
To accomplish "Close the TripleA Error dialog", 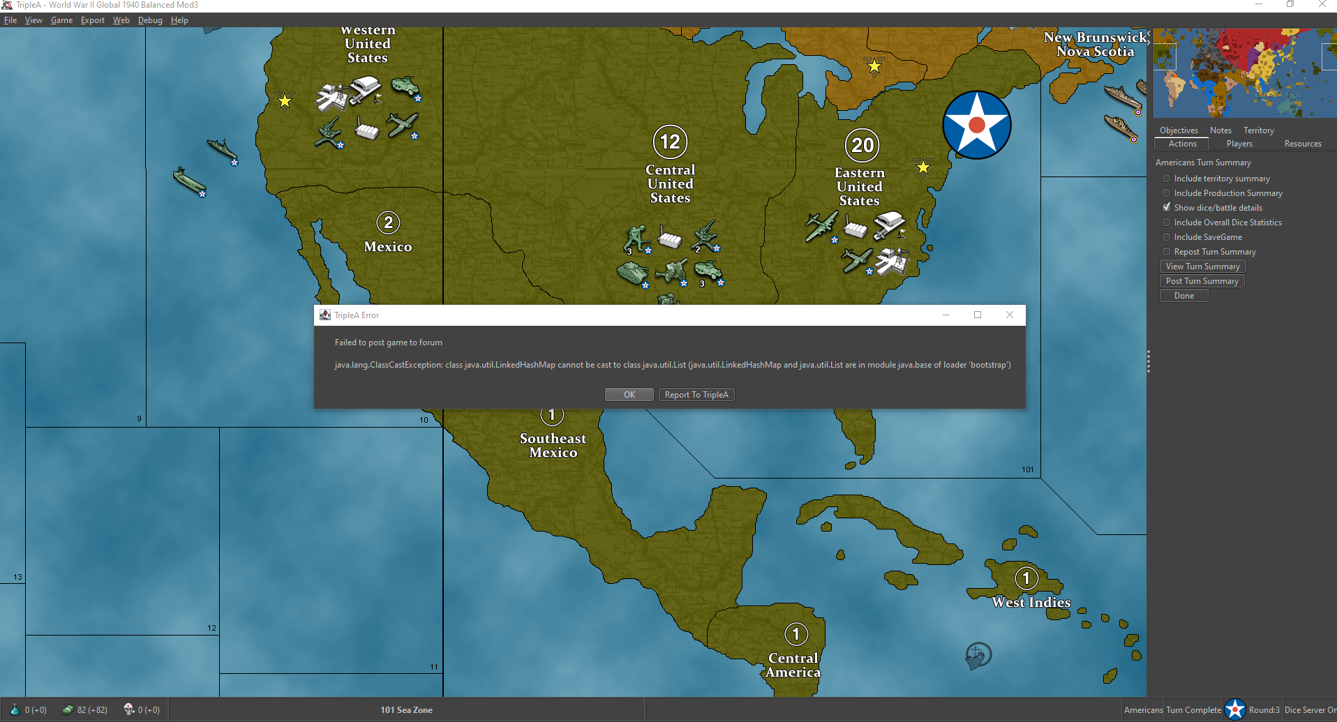I will point(1009,315).
